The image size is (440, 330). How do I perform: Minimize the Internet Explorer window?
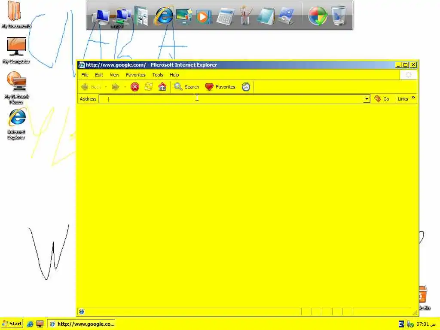tap(398, 65)
